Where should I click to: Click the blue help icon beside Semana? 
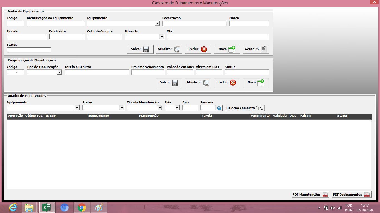tap(219, 108)
